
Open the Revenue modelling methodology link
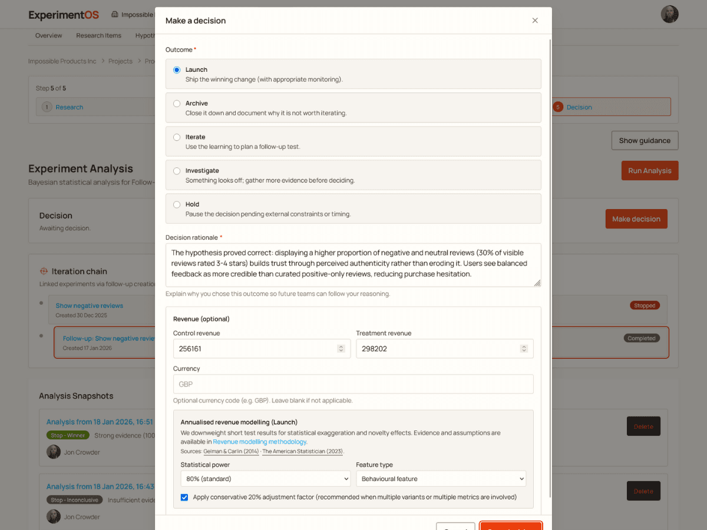click(x=259, y=442)
